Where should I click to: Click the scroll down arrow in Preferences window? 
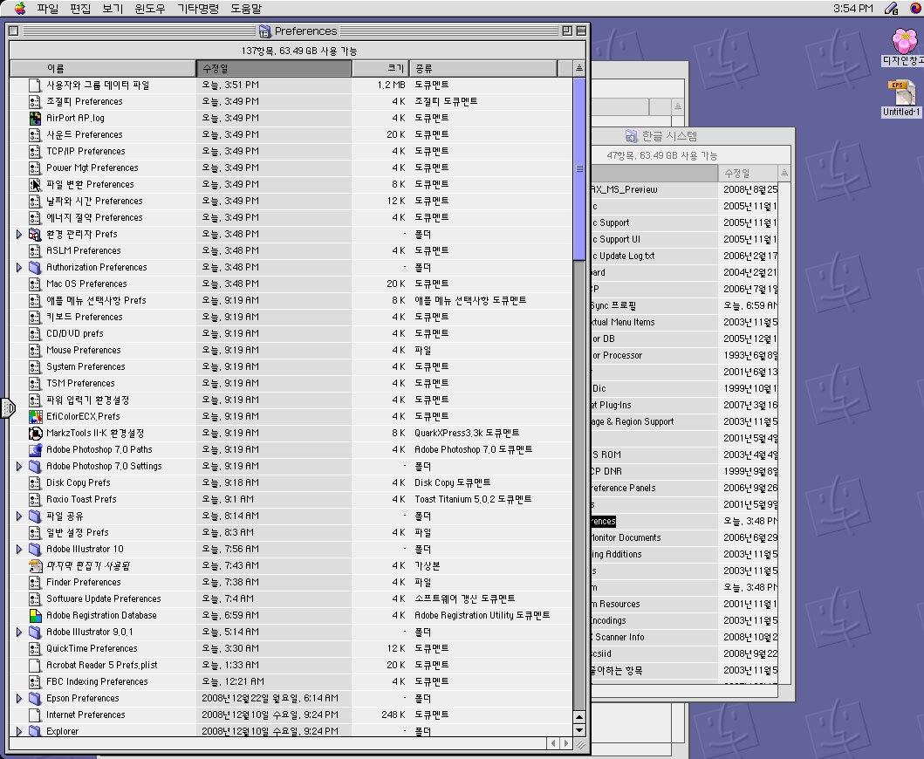pos(579,730)
